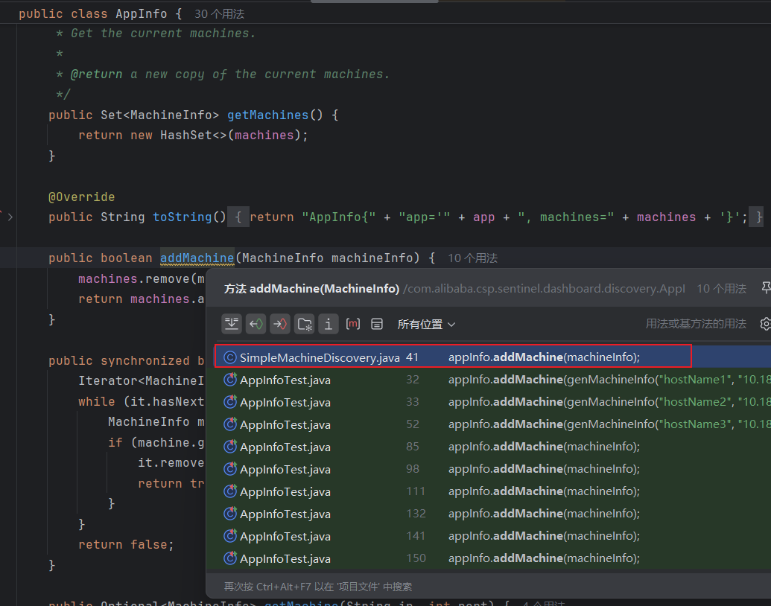
Task: Click the preview panel icon beside [m]
Action: [377, 324]
